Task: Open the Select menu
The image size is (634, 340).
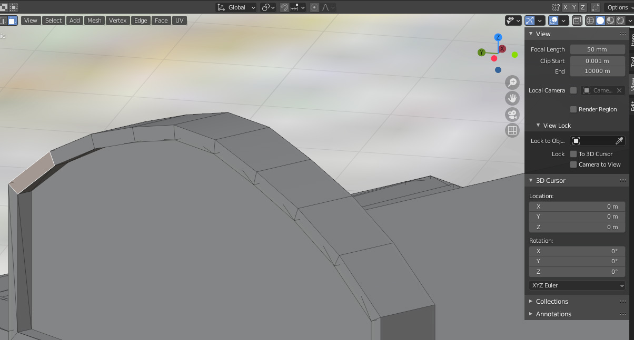Action: (53, 20)
